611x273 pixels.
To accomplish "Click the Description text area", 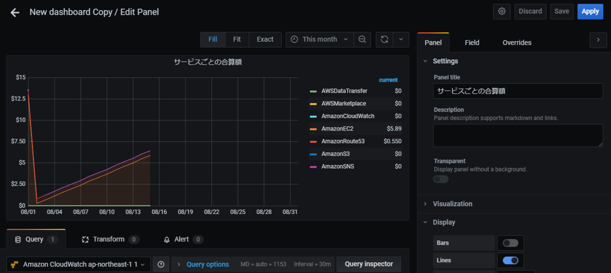I will coord(518,135).
